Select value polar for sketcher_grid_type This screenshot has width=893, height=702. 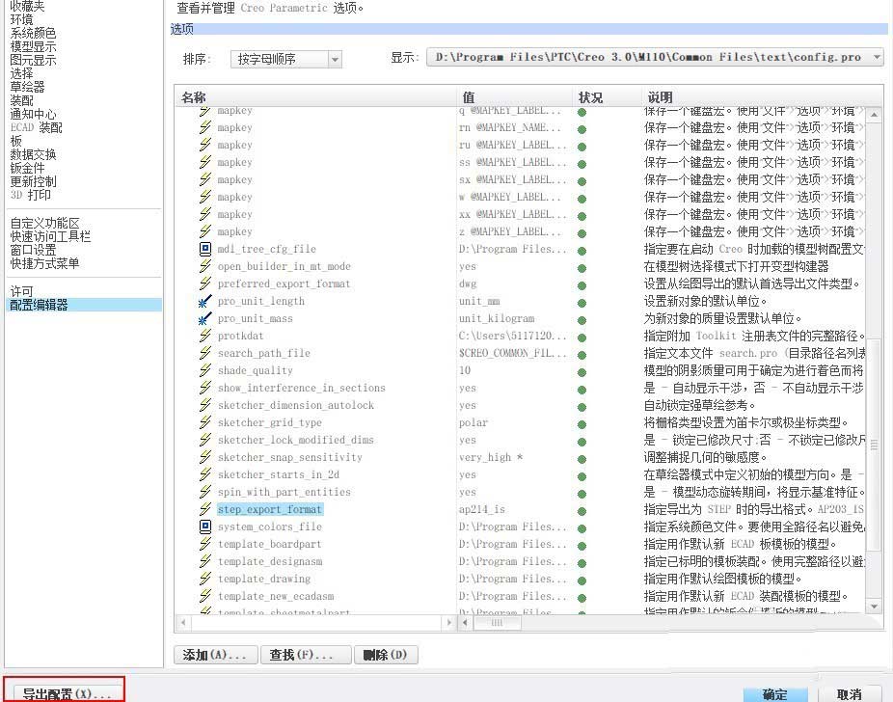[x=474, y=422]
